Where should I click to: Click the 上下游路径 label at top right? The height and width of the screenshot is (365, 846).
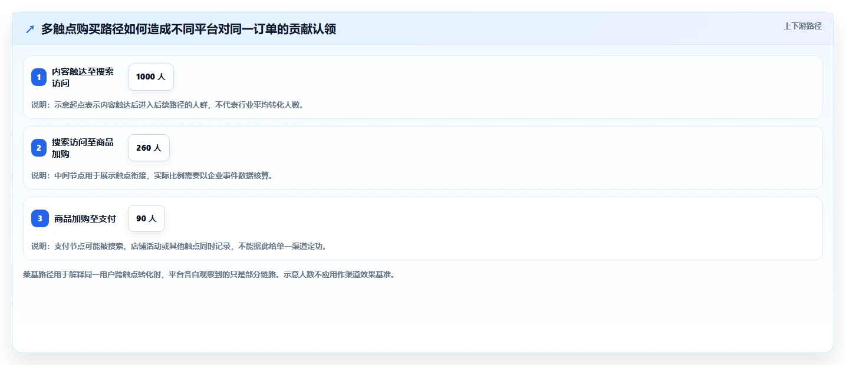click(x=802, y=26)
